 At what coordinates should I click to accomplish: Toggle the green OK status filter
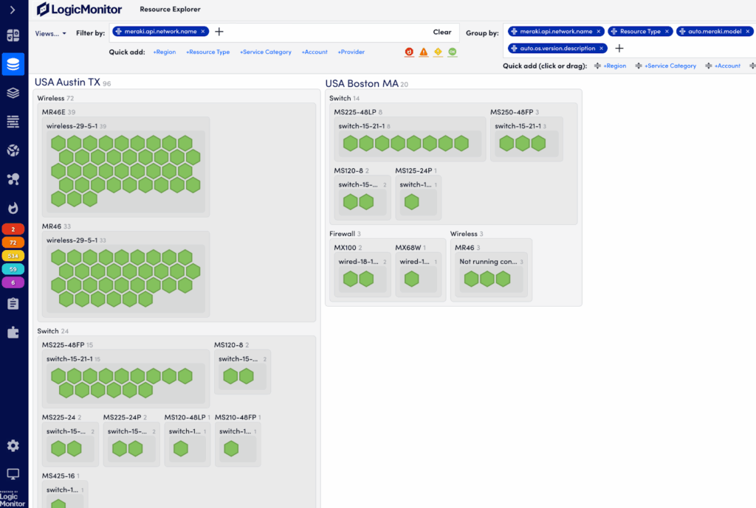[453, 52]
